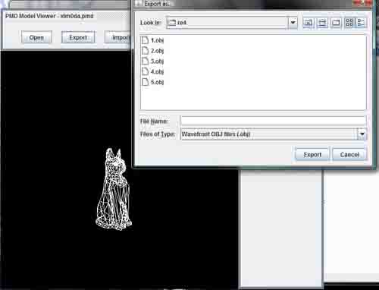Select file 4.obj in the list
The width and height of the screenshot is (379, 290).
click(152, 71)
